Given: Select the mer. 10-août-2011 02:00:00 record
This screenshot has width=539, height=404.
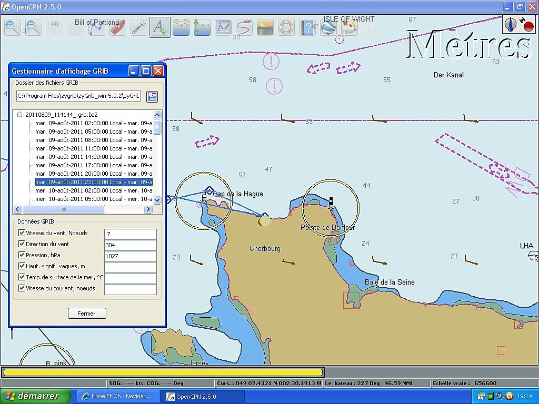Looking at the screenshot, I should pyautogui.click(x=94, y=190).
